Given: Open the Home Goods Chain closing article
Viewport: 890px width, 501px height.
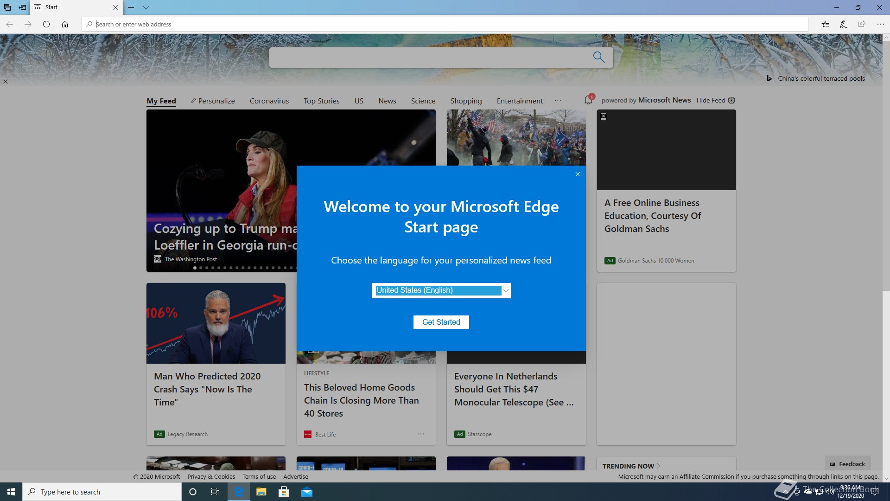Looking at the screenshot, I should (x=362, y=400).
